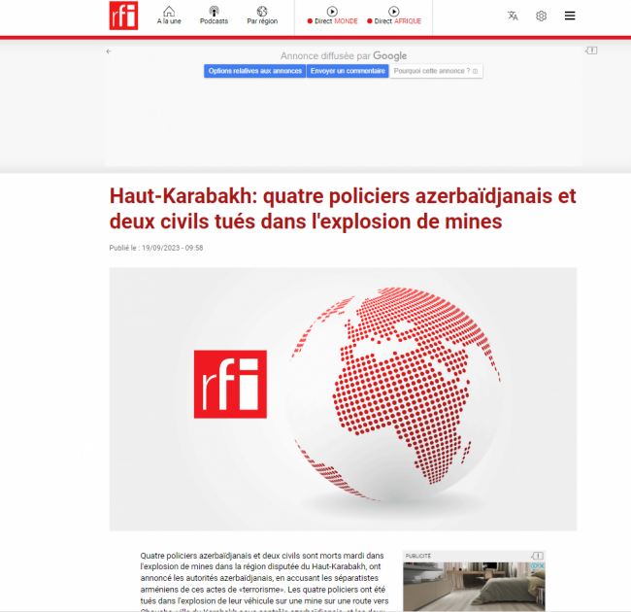Image resolution: width=631 pixels, height=612 pixels.
Task: Open the language translation selector
Action: [x=513, y=16]
